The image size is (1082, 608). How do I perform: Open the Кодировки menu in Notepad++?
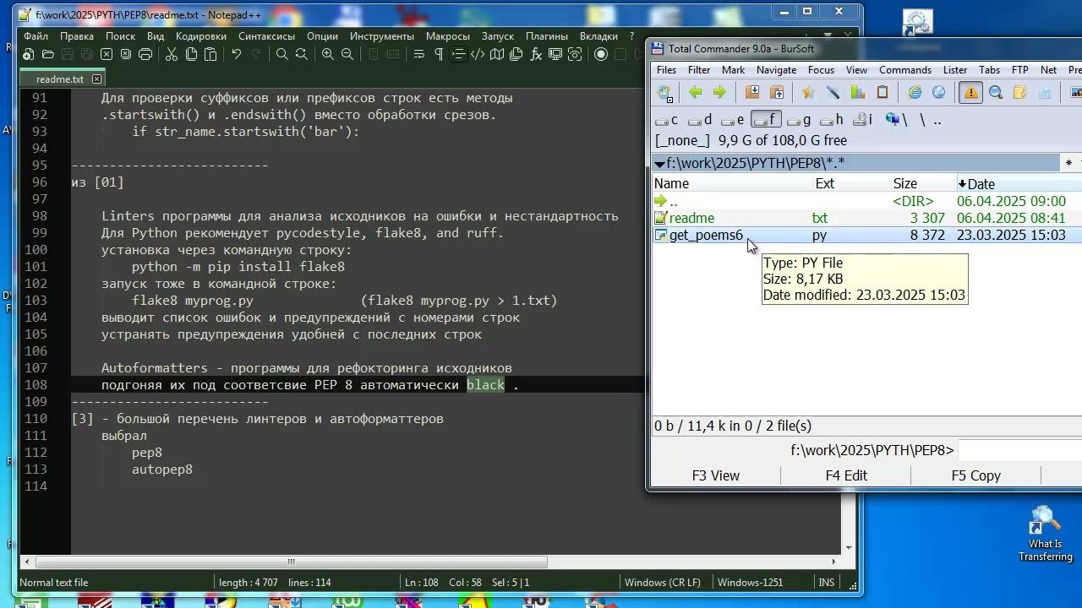point(201,36)
